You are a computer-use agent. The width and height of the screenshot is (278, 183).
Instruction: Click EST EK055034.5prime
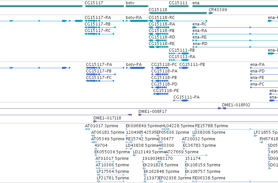point(96,156)
